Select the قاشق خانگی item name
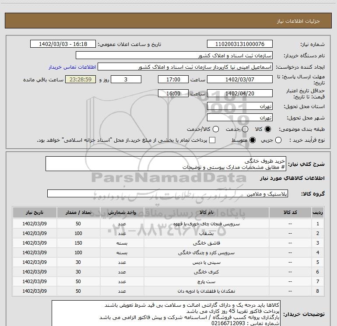The image size is (337, 326). (x=206, y=243)
